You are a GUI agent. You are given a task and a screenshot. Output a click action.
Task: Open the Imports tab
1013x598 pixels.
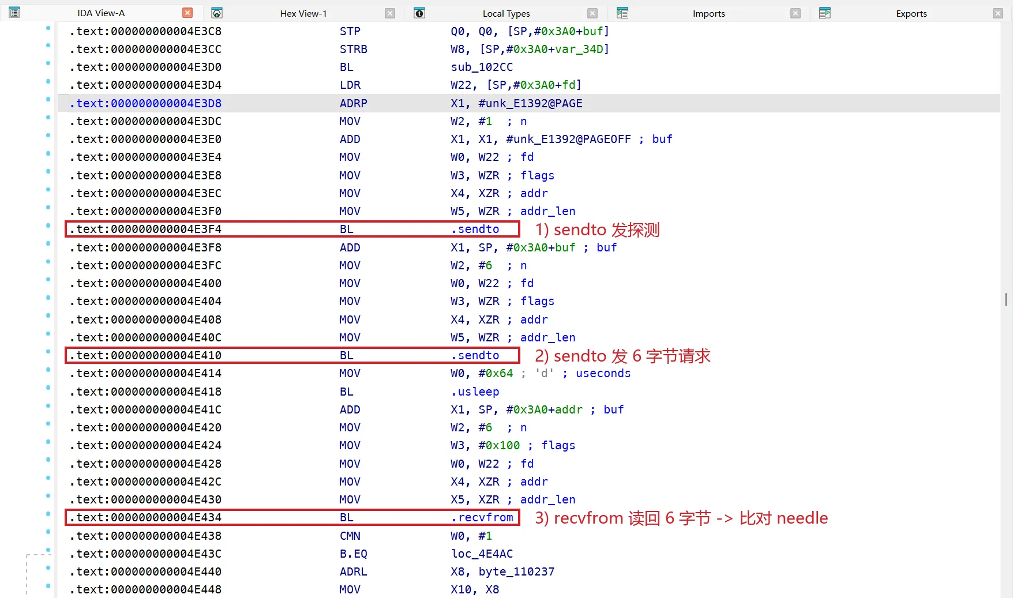pos(708,13)
